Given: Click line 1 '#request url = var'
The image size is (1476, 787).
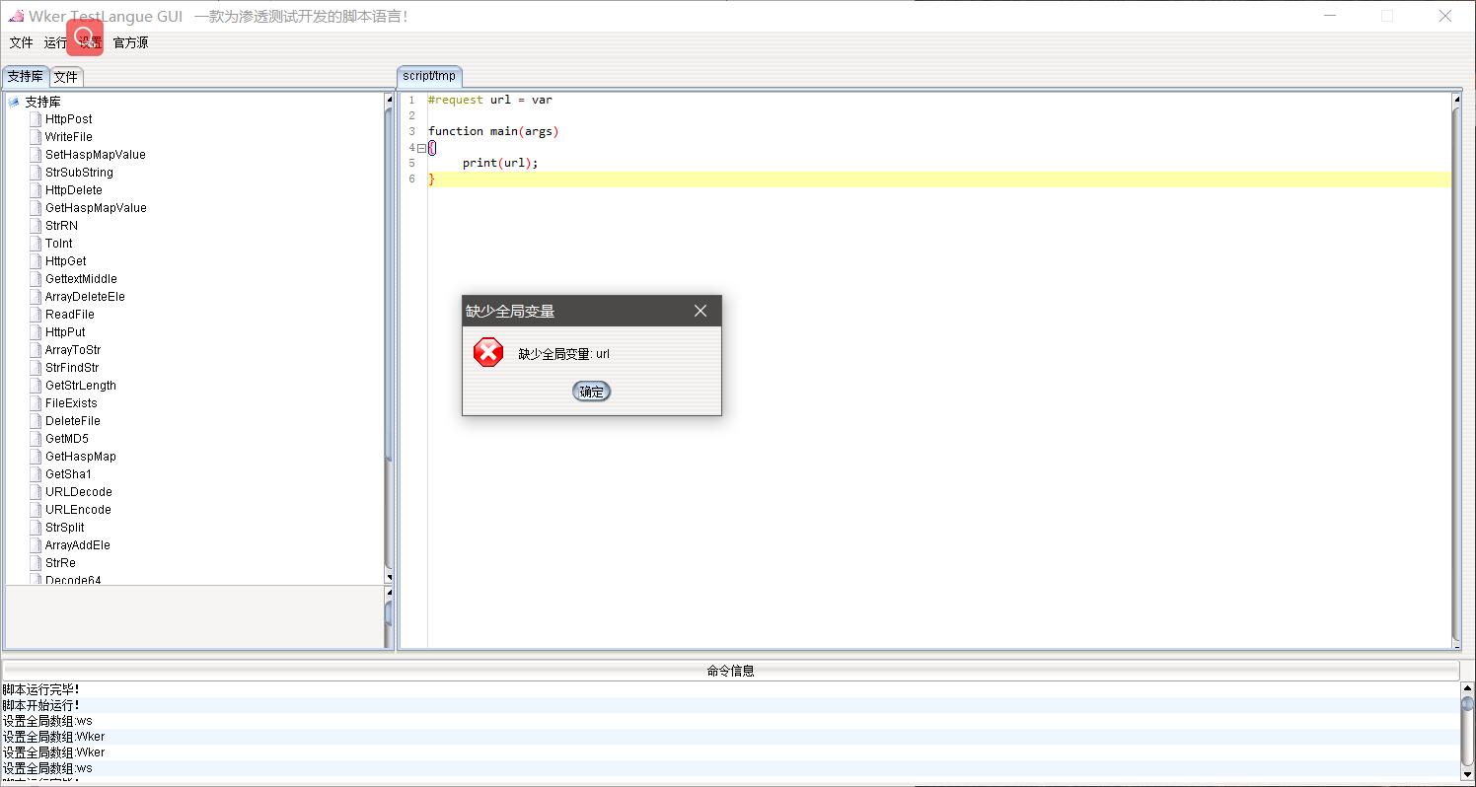Looking at the screenshot, I should (490, 100).
